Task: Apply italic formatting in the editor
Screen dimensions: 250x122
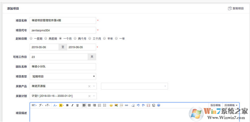Action: (72, 105)
